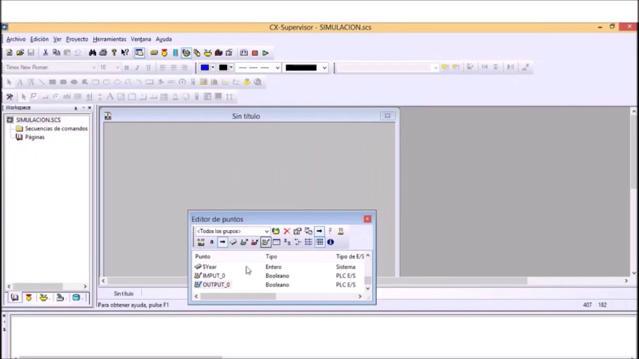This screenshot has height=359, width=639.
Task: Click the binoculars Find icon
Action: 92,53
